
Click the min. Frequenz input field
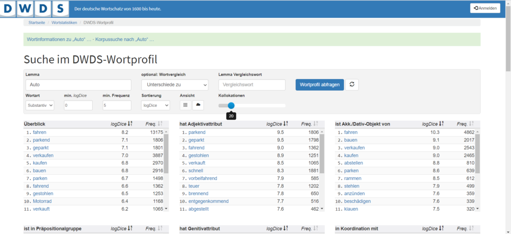pyautogui.click(x=117, y=105)
